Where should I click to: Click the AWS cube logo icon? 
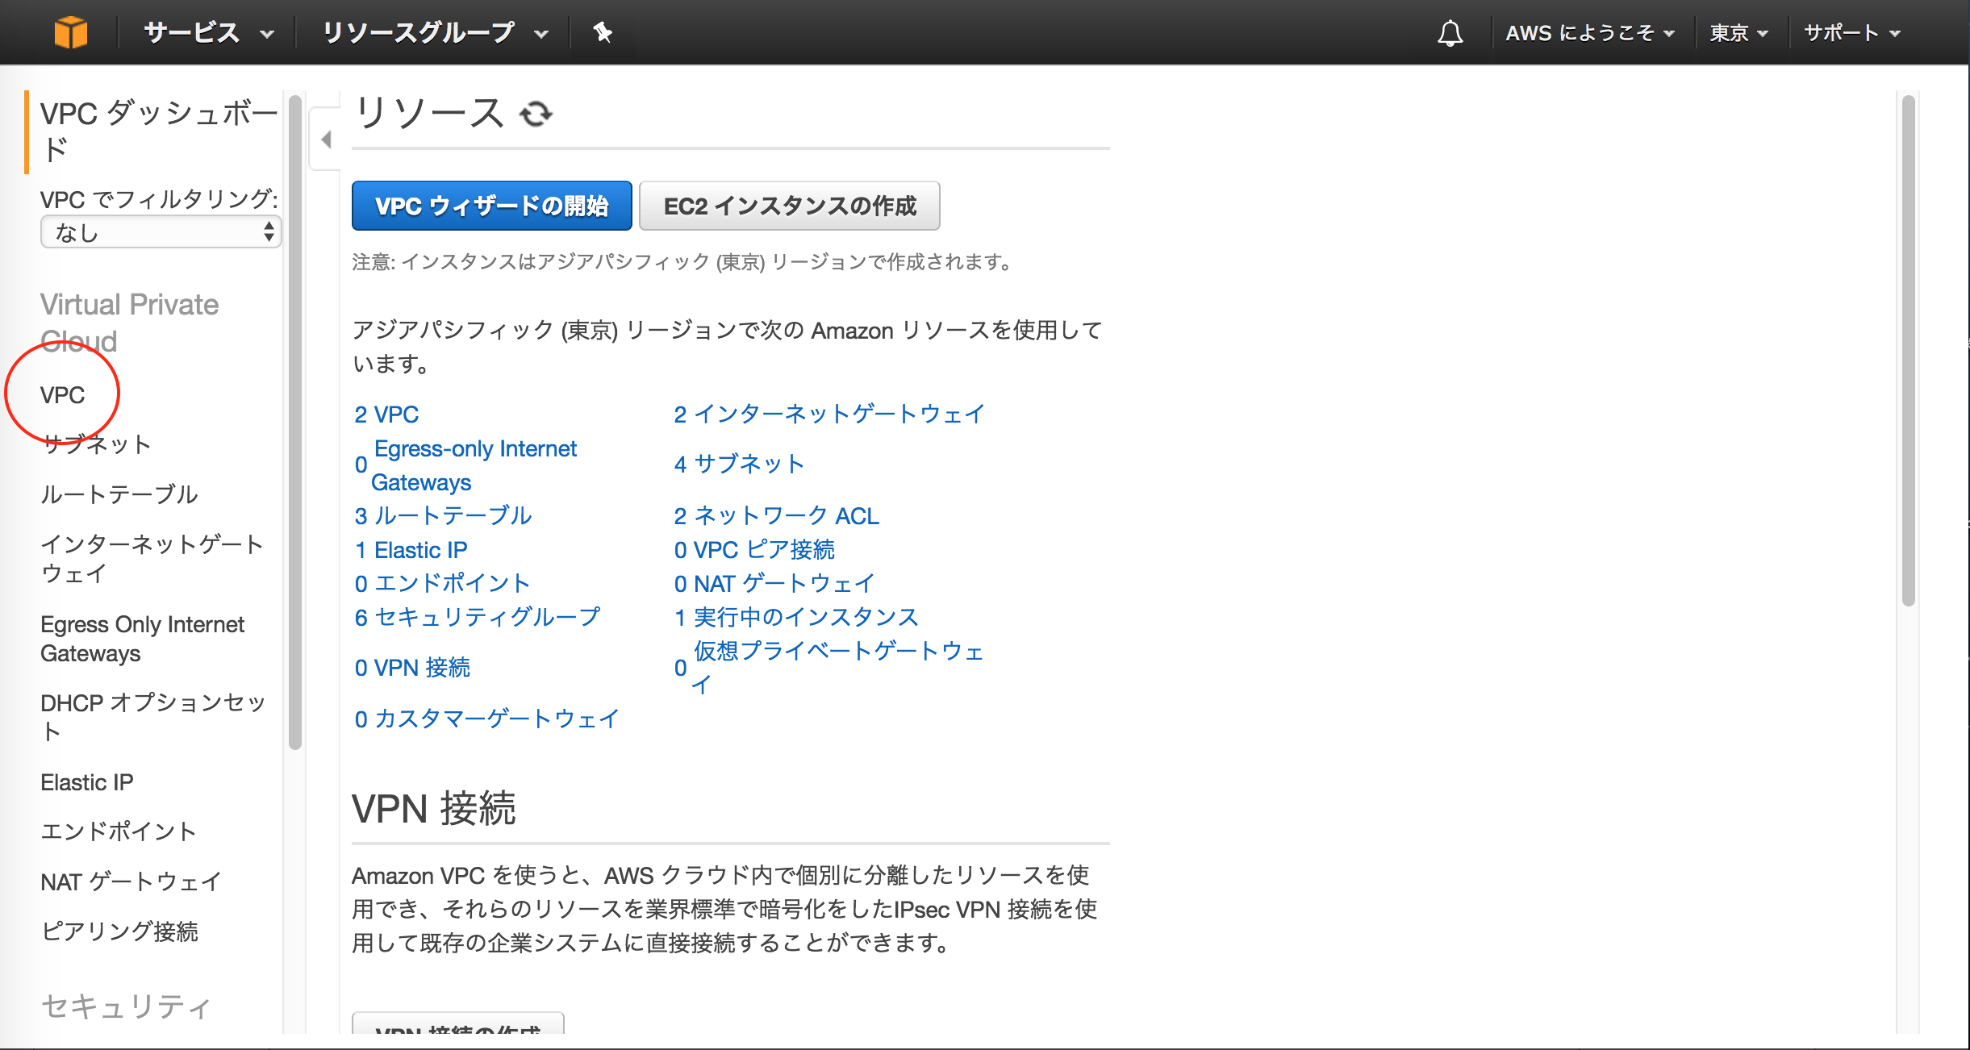point(71,32)
